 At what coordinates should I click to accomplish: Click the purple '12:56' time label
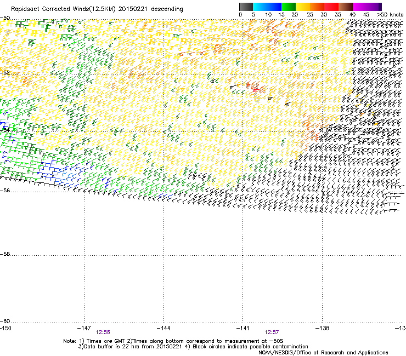[103, 332]
